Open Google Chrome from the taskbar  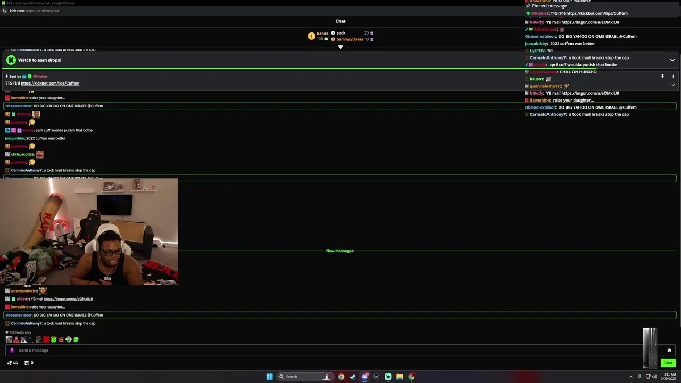[x=341, y=377]
